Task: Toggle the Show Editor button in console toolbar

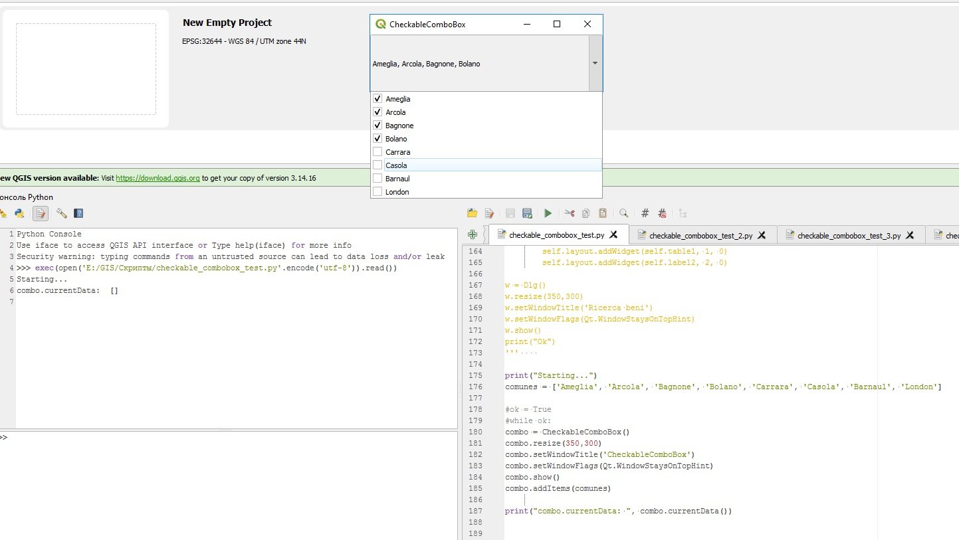Action: point(41,213)
